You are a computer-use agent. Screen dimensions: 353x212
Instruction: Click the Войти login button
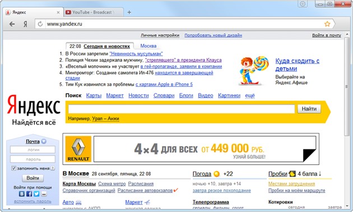[x=33, y=178]
